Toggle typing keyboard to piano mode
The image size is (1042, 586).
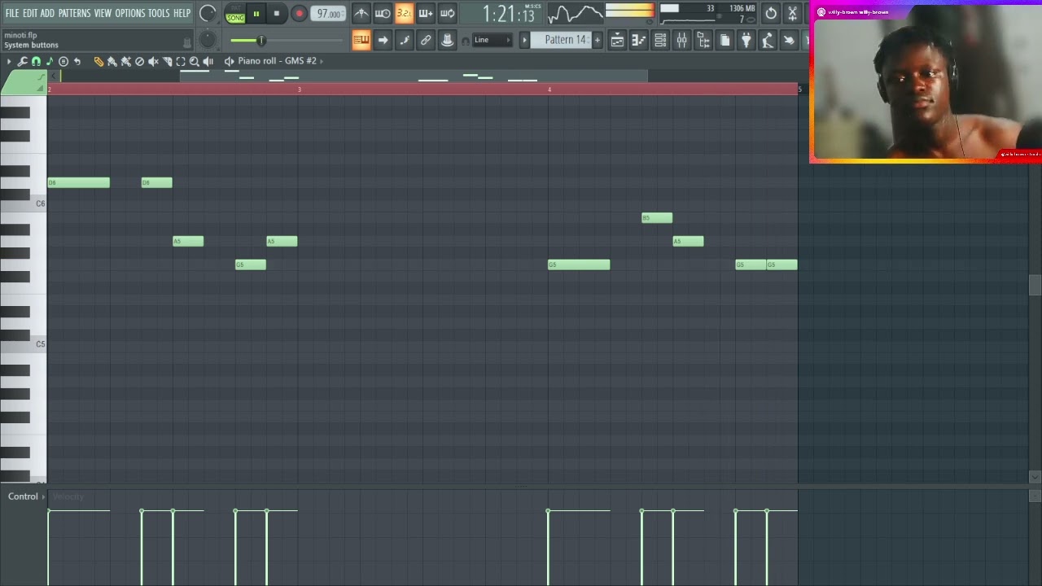coord(361,40)
